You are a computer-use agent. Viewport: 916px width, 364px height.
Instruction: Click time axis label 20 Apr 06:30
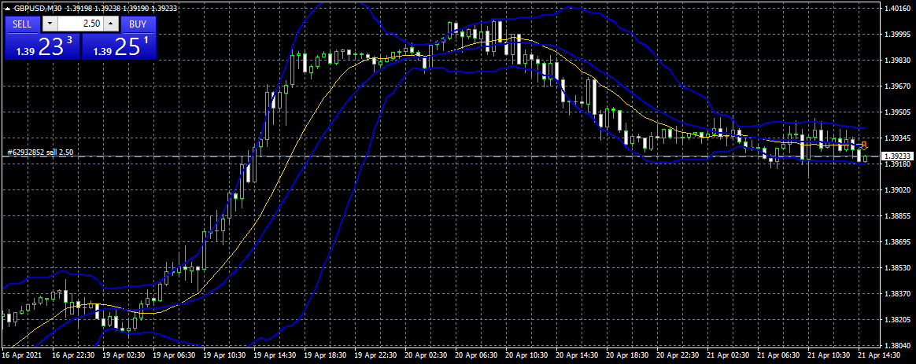click(x=475, y=355)
